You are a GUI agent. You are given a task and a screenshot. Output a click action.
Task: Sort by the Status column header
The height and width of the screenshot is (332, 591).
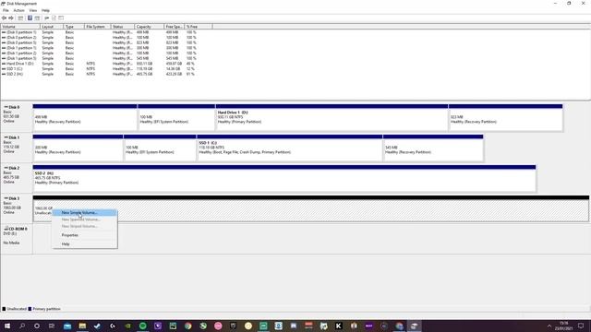tap(123, 27)
